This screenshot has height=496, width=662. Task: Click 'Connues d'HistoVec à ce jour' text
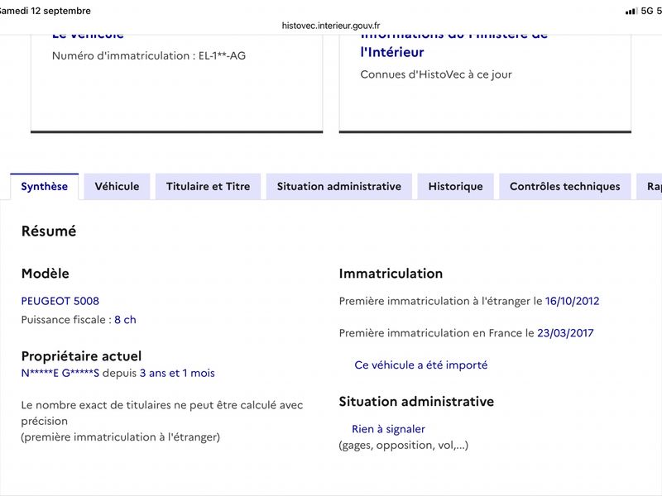(436, 74)
